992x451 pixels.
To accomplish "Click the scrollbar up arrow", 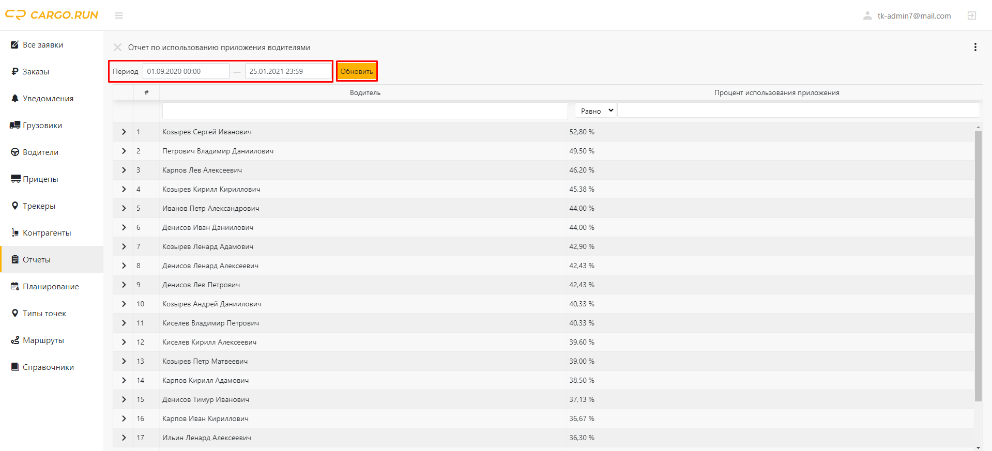I will (978, 127).
